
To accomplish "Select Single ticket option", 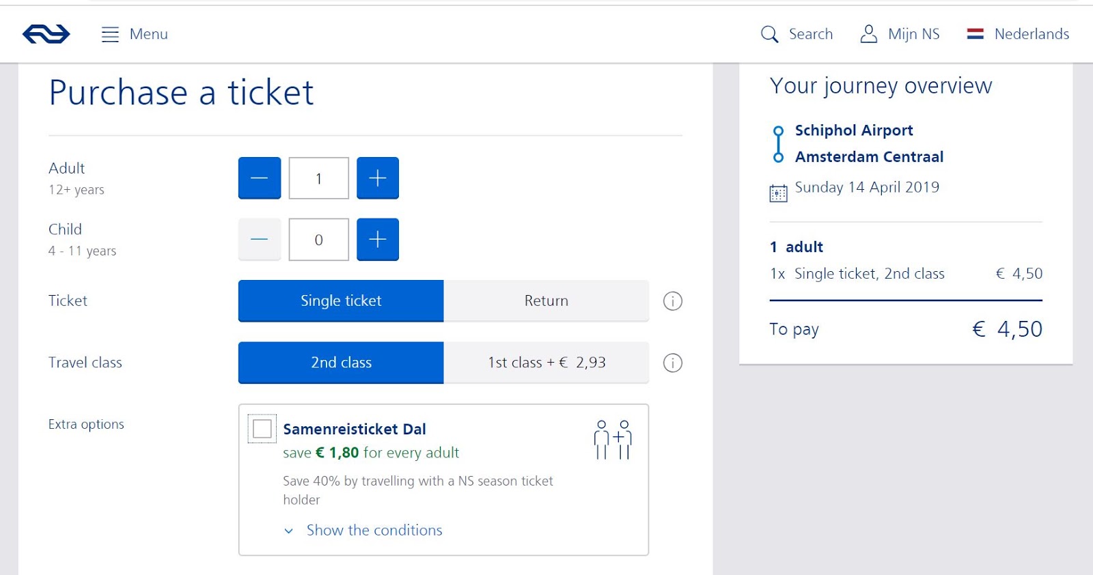I will click(x=341, y=300).
